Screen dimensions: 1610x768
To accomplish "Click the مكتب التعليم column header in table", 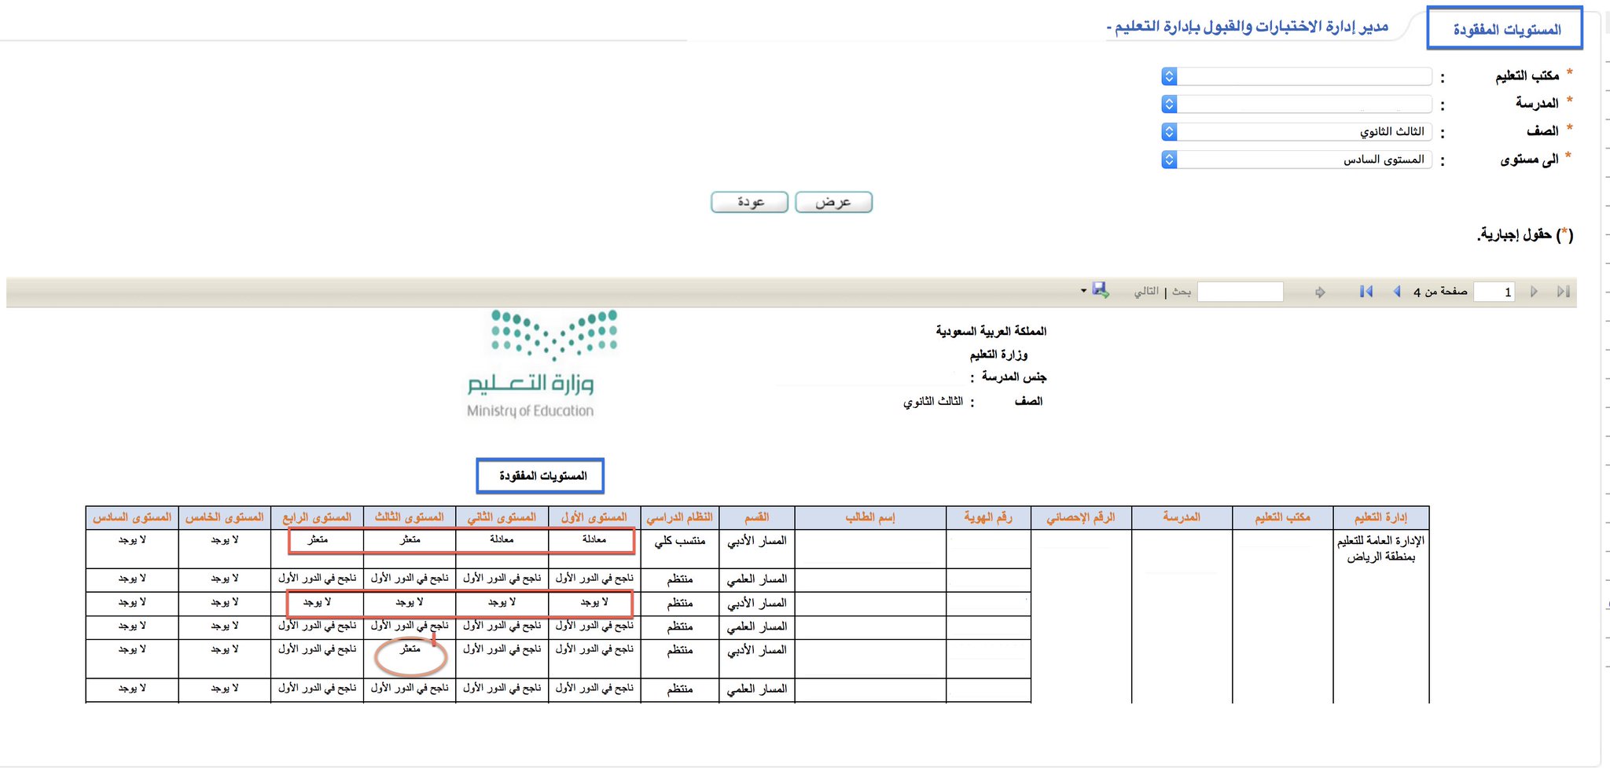I will pyautogui.click(x=1283, y=518).
